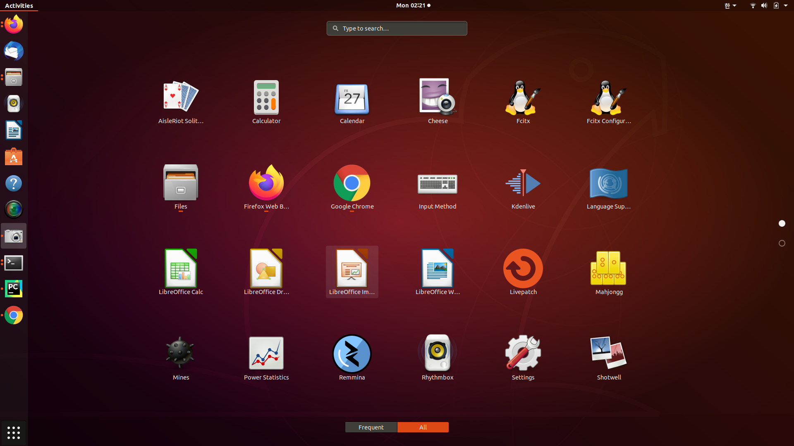The width and height of the screenshot is (794, 446).
Task: Expand the system status menu arrow
Action: pos(786,5)
